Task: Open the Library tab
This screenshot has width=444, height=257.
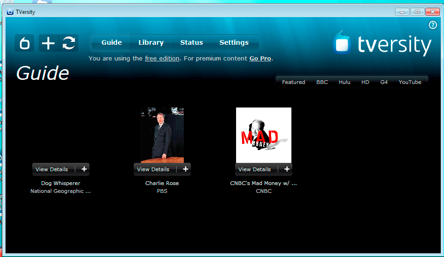Action: (151, 42)
